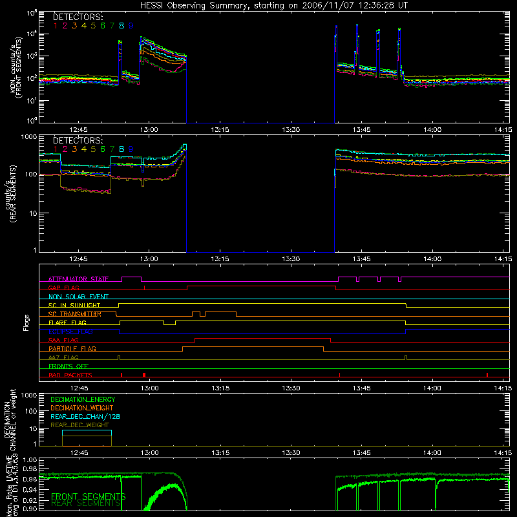Click the Flags vertical axis title

pos(26,322)
